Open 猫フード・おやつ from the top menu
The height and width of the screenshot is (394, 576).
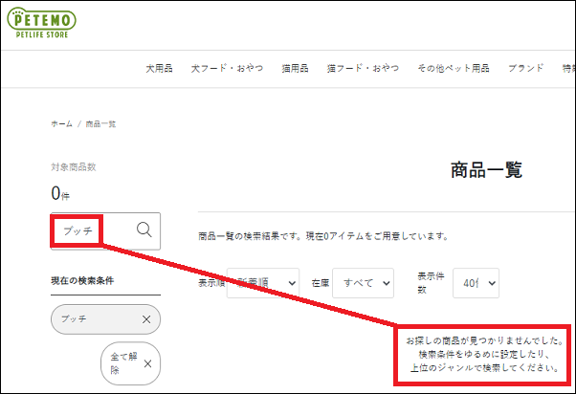pyautogui.click(x=363, y=69)
